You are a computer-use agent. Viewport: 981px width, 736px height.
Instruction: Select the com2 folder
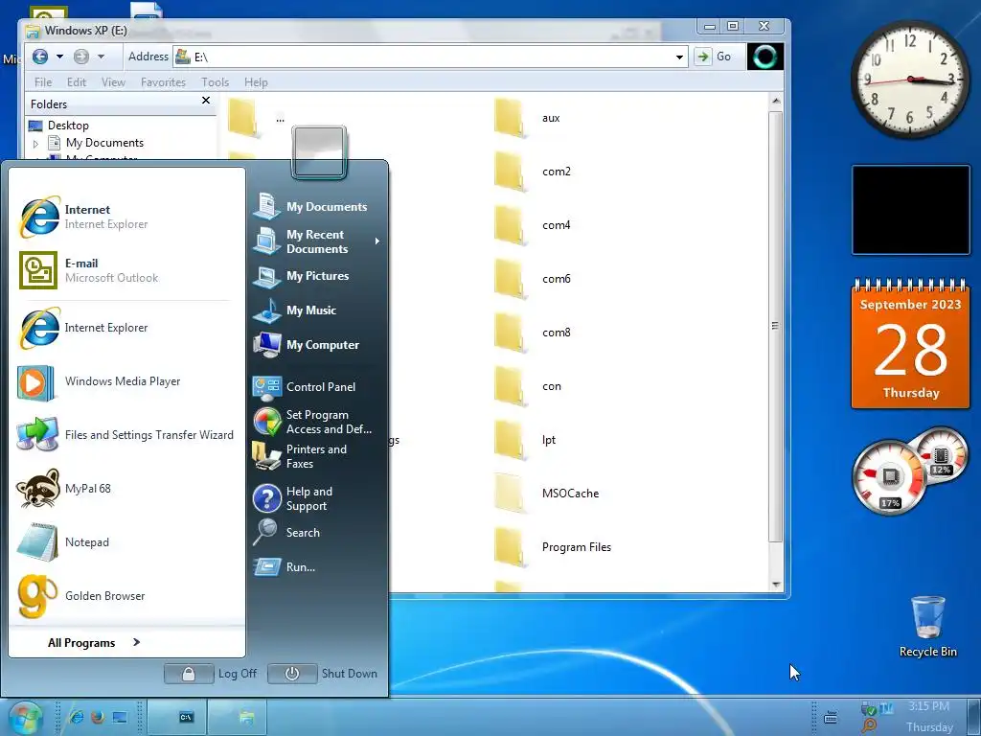click(533, 172)
